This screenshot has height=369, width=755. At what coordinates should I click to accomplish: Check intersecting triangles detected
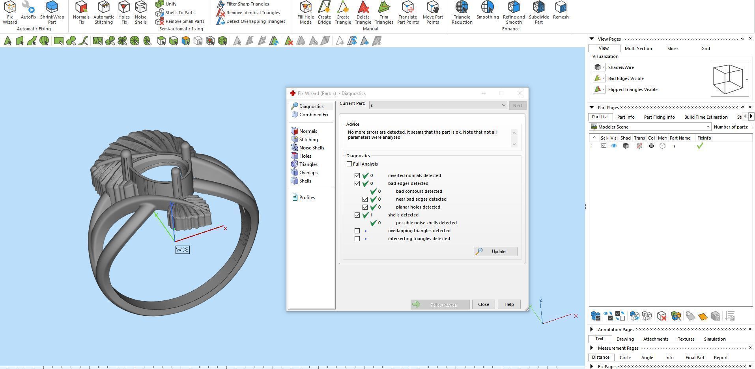coord(357,239)
